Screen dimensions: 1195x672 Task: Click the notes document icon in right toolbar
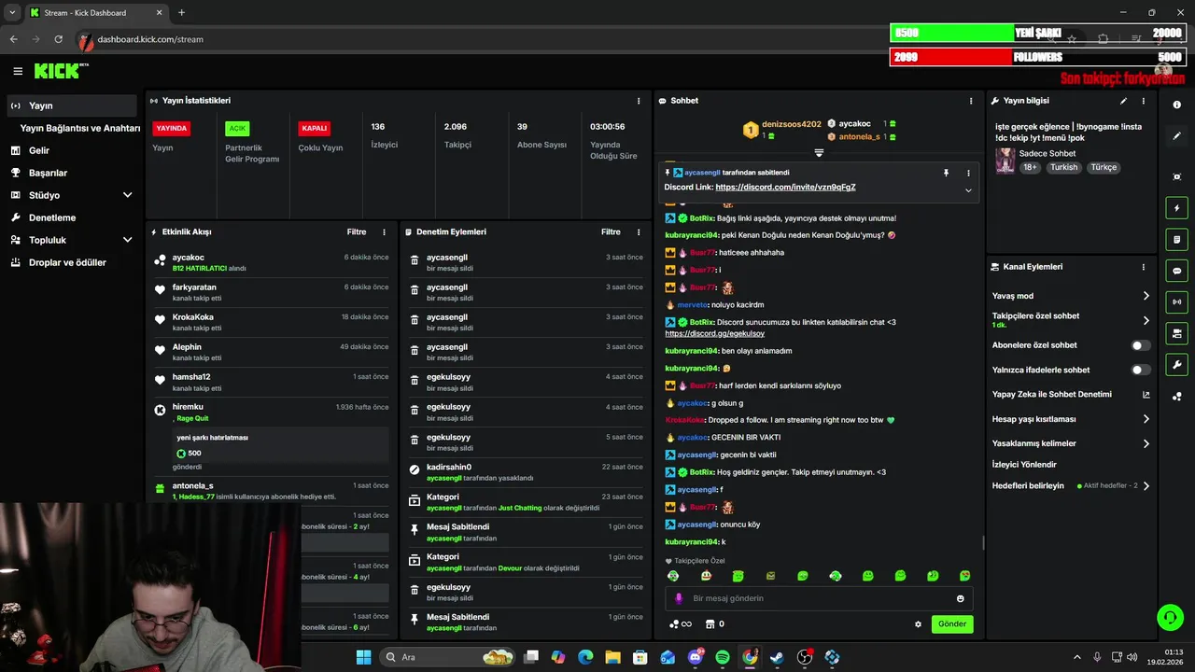(1176, 240)
